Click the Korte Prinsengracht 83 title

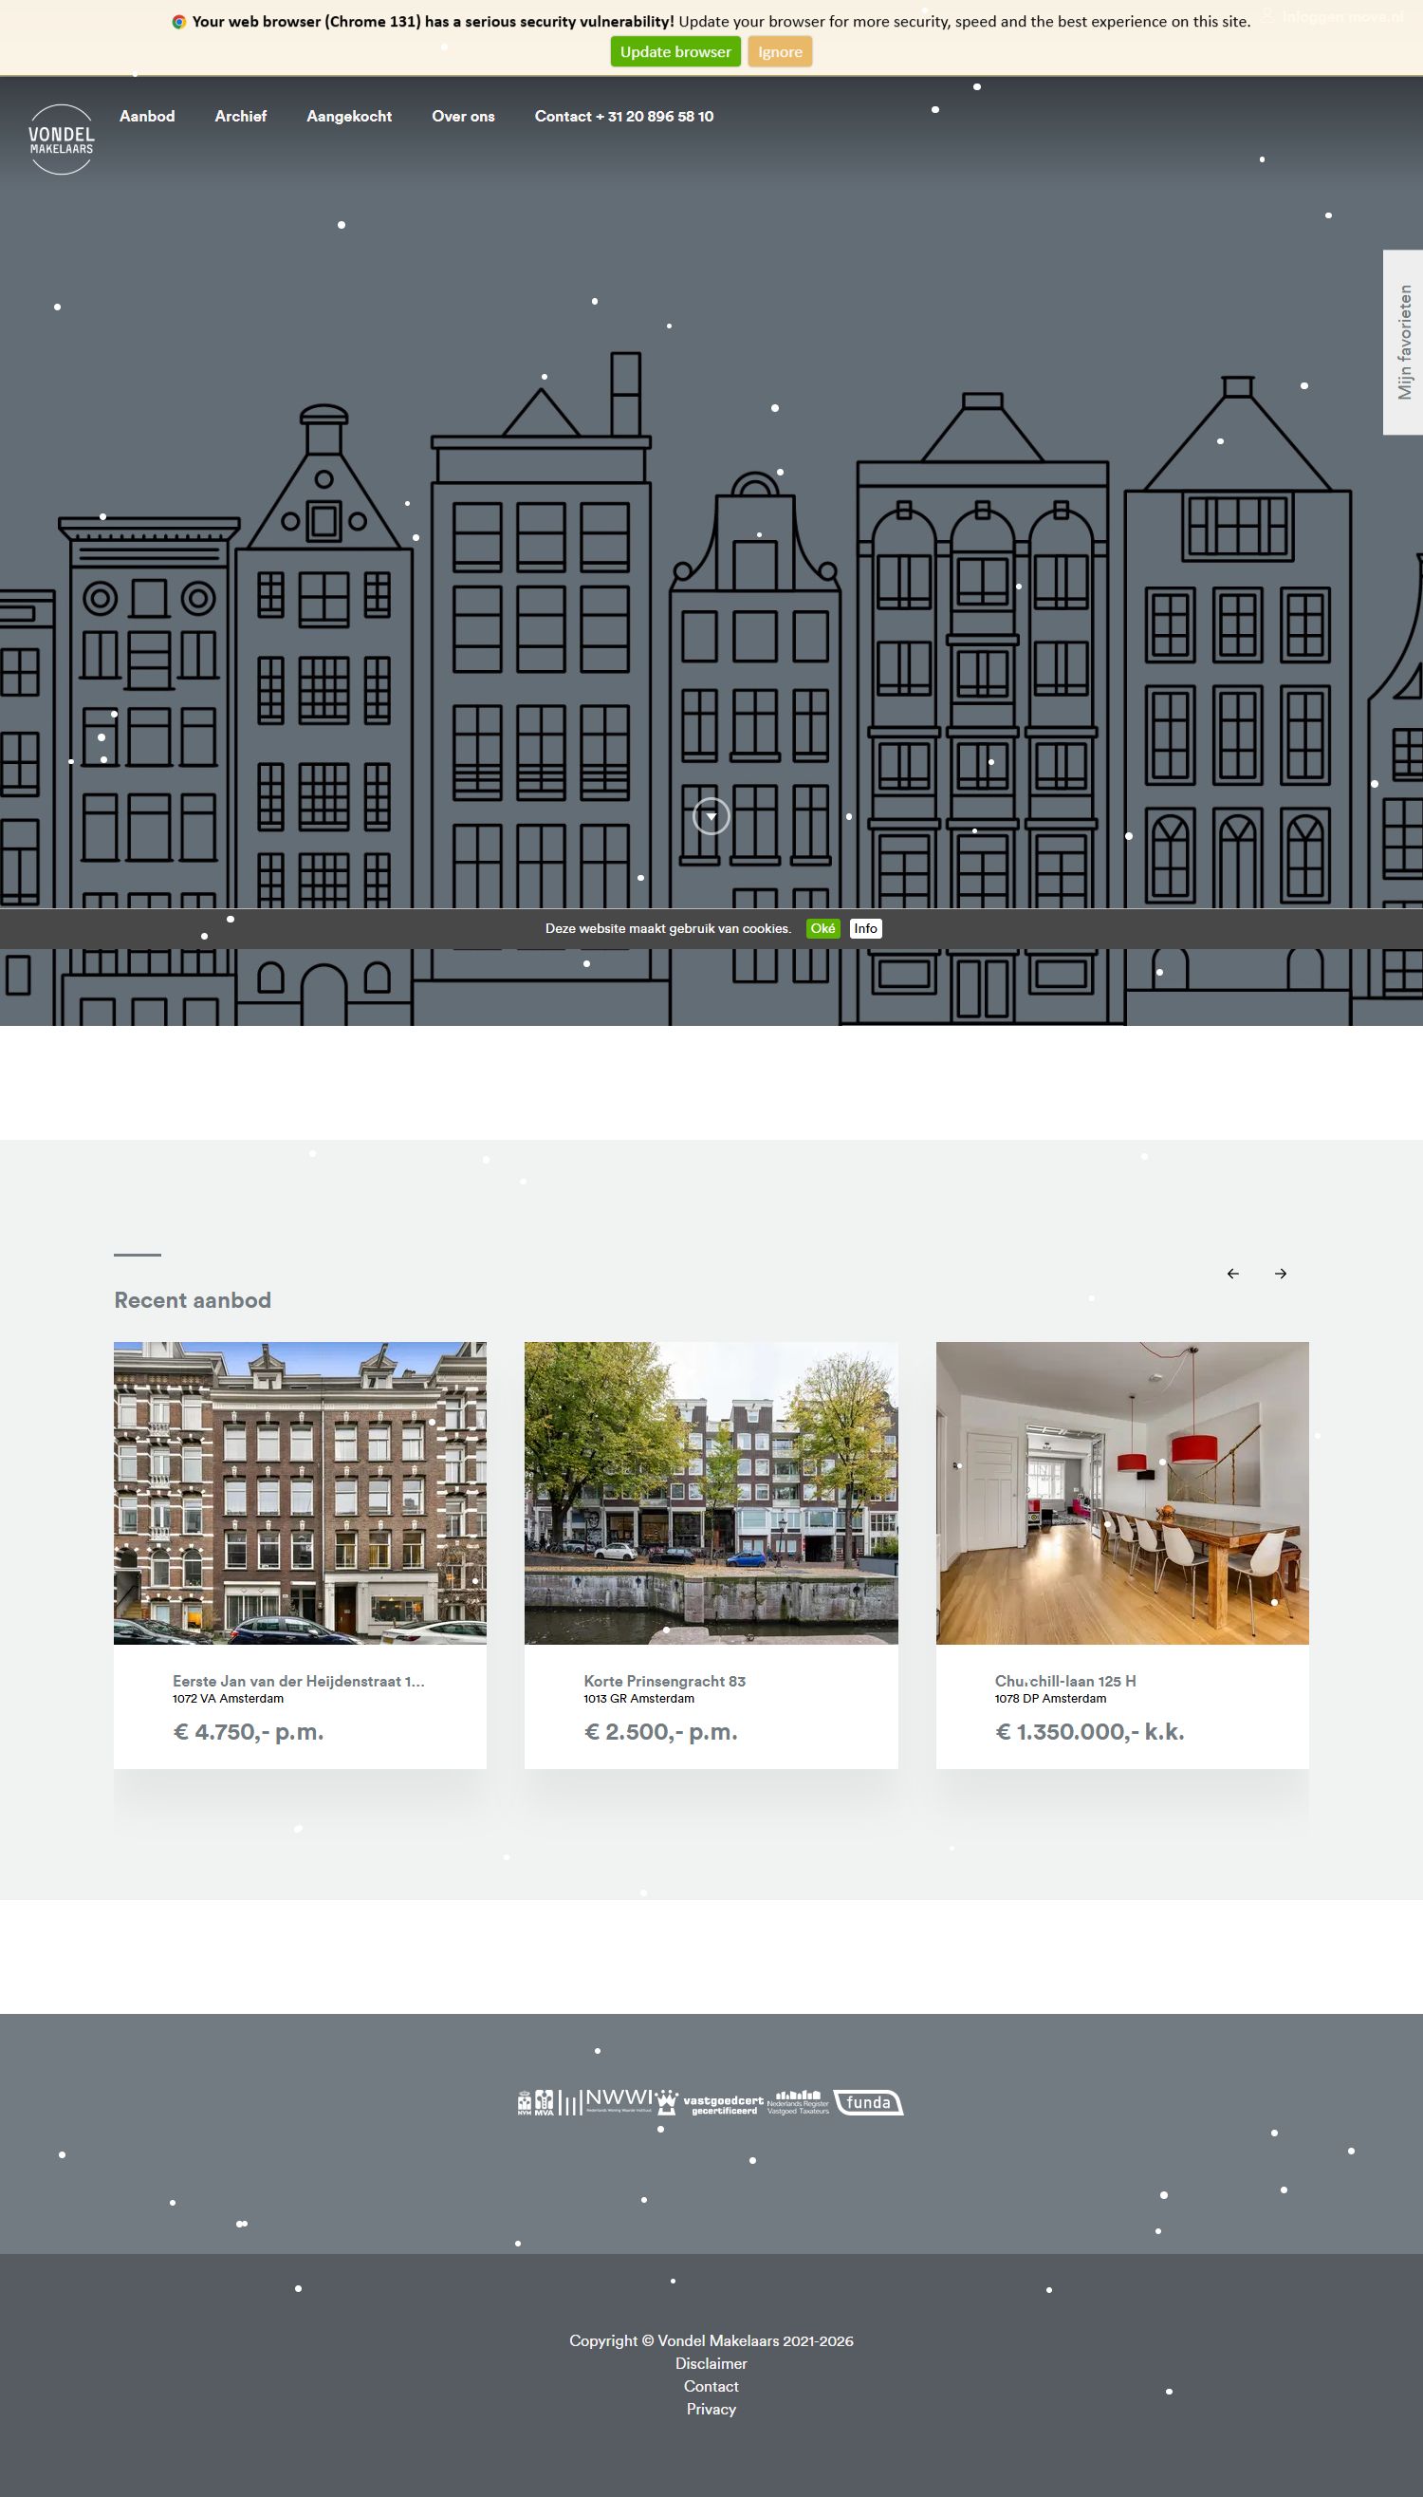point(665,1681)
